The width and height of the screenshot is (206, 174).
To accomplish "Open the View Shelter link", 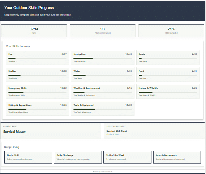I will pos(14,78).
